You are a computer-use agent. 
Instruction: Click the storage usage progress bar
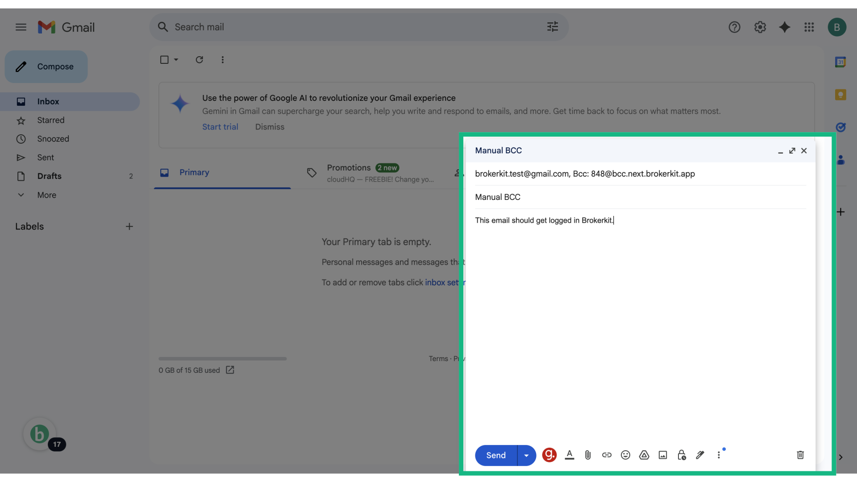click(x=222, y=358)
